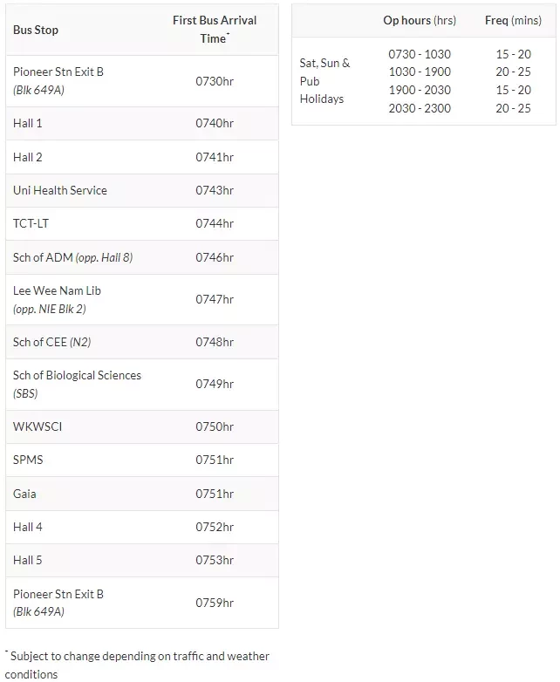Select the Uni Health Service row
Image resolution: width=560 pixels, height=682 pixels.
pyautogui.click(x=142, y=190)
